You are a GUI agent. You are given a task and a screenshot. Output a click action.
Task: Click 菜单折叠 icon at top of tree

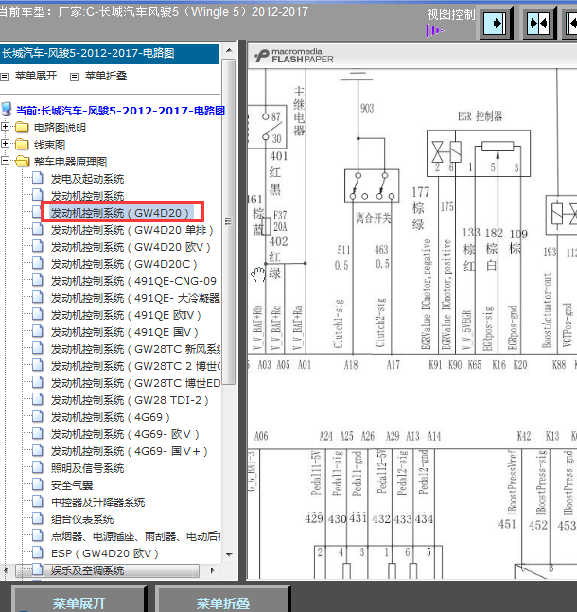click(x=74, y=77)
